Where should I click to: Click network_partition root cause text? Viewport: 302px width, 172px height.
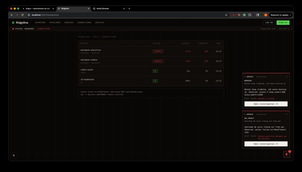272,137
